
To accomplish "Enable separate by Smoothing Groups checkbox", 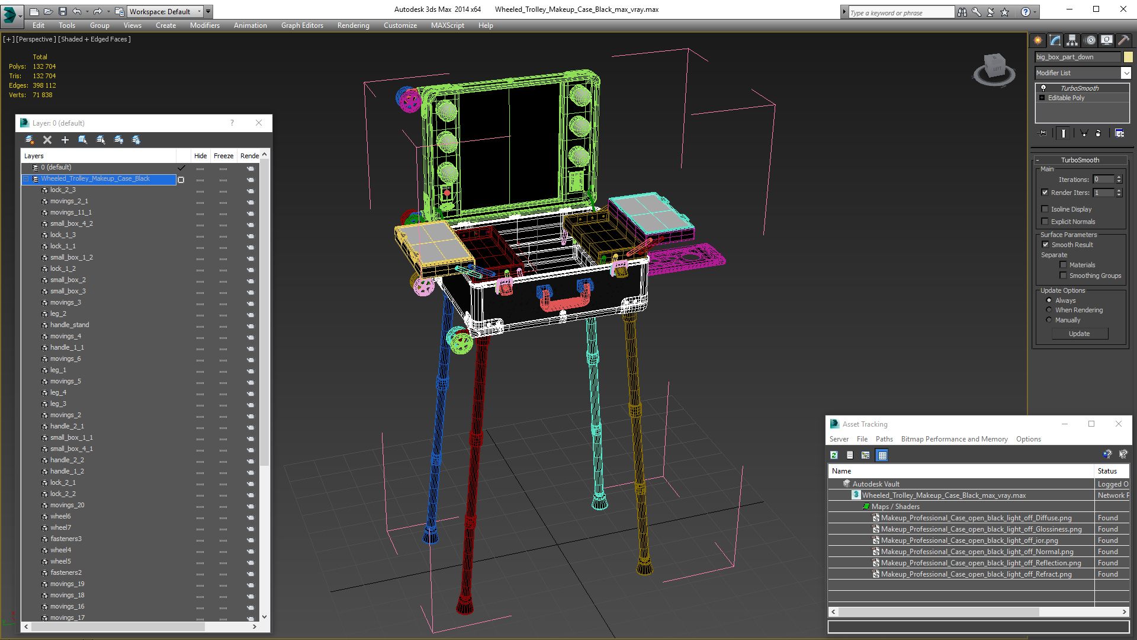I will pos(1064,276).
